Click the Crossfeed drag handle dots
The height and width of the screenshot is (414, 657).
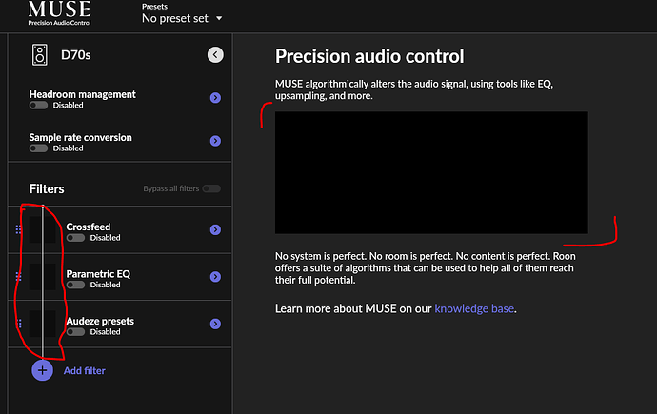coord(18,229)
